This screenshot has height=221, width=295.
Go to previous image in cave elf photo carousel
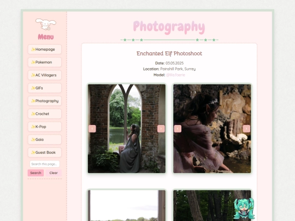point(178,129)
